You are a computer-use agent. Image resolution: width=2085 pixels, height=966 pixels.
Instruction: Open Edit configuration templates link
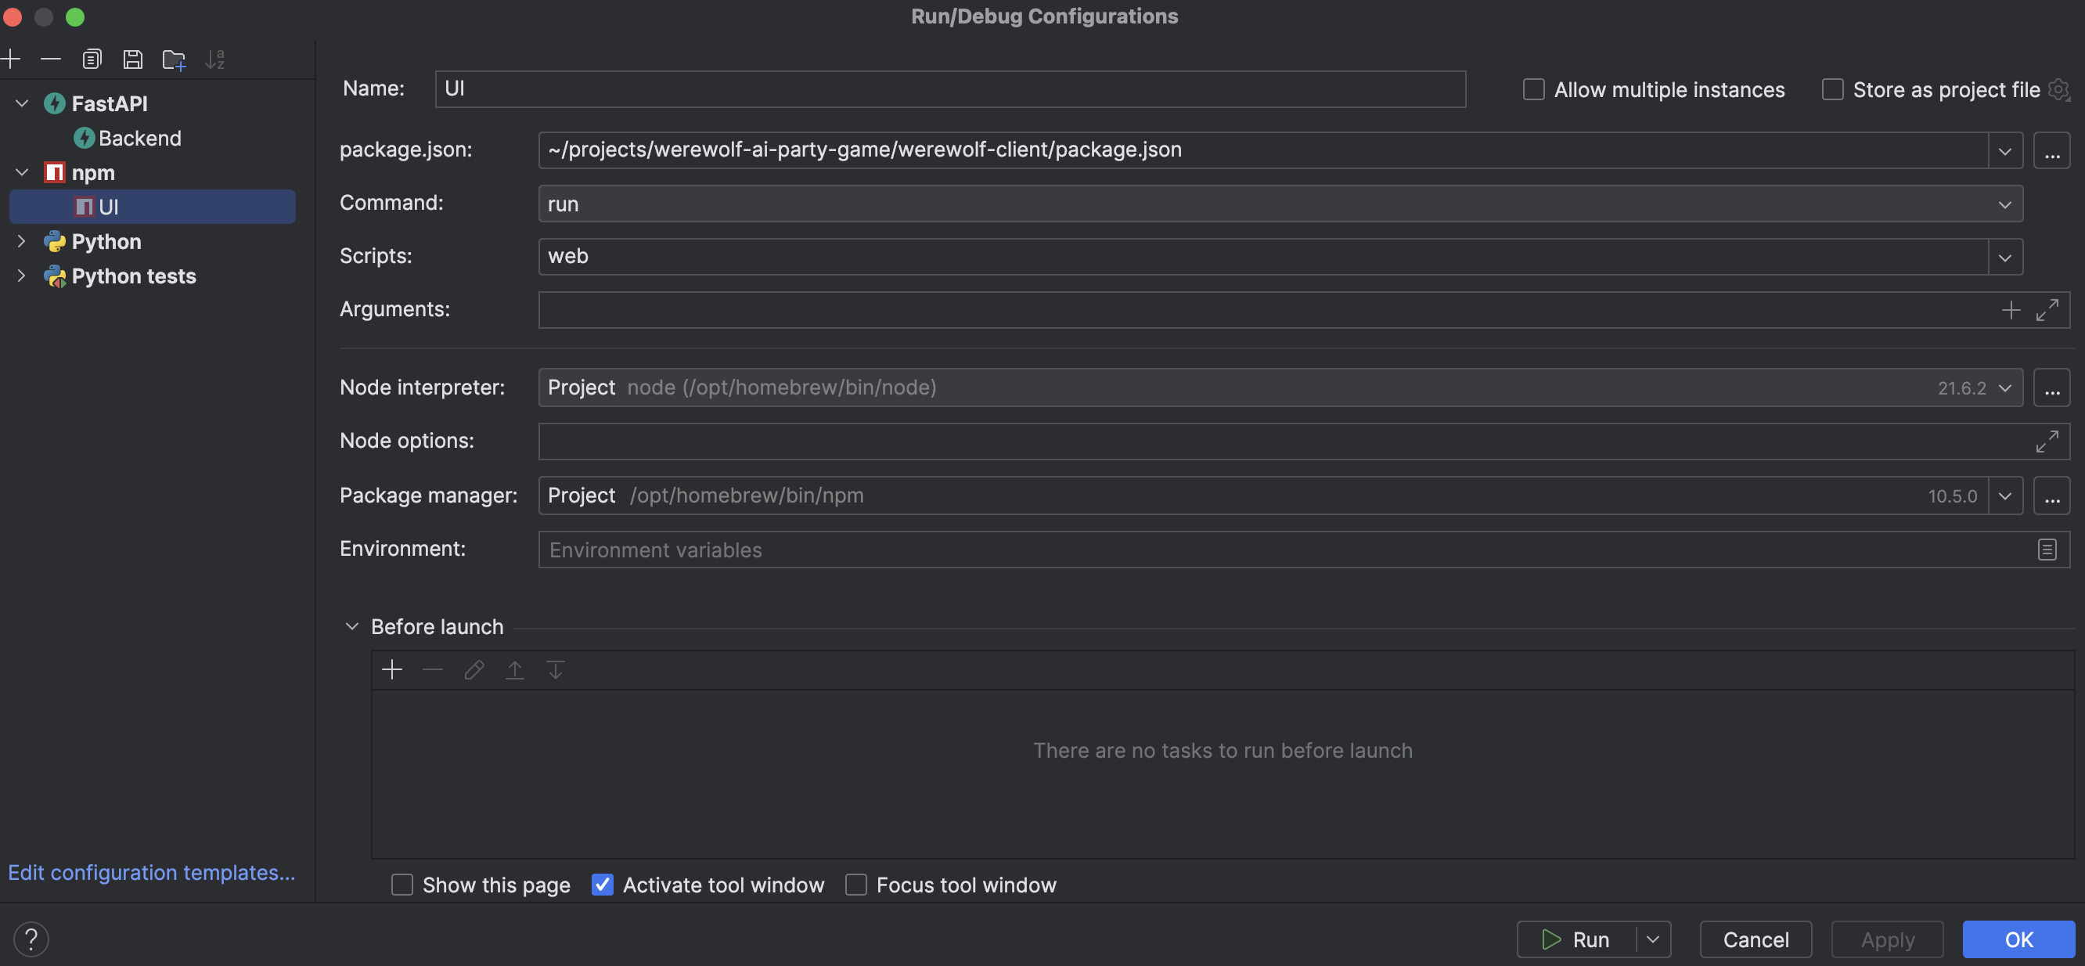151,872
